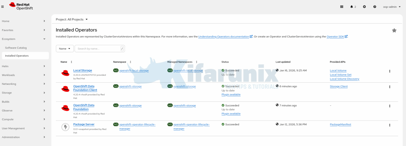The image size is (406, 146).
Task: Click the Status column header
Action: [225, 62]
